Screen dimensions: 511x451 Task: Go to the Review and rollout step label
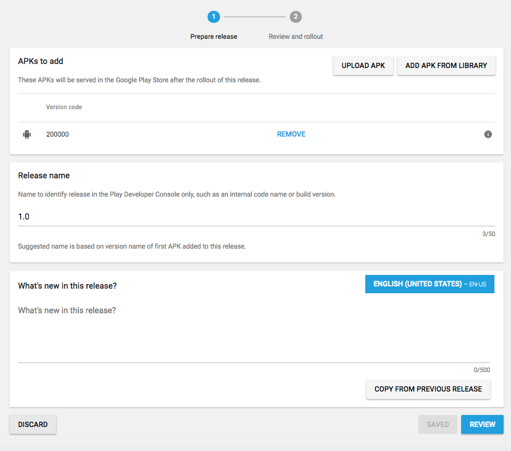296,37
